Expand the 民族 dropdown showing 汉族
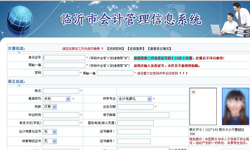250x150 pixels. point(50,107)
